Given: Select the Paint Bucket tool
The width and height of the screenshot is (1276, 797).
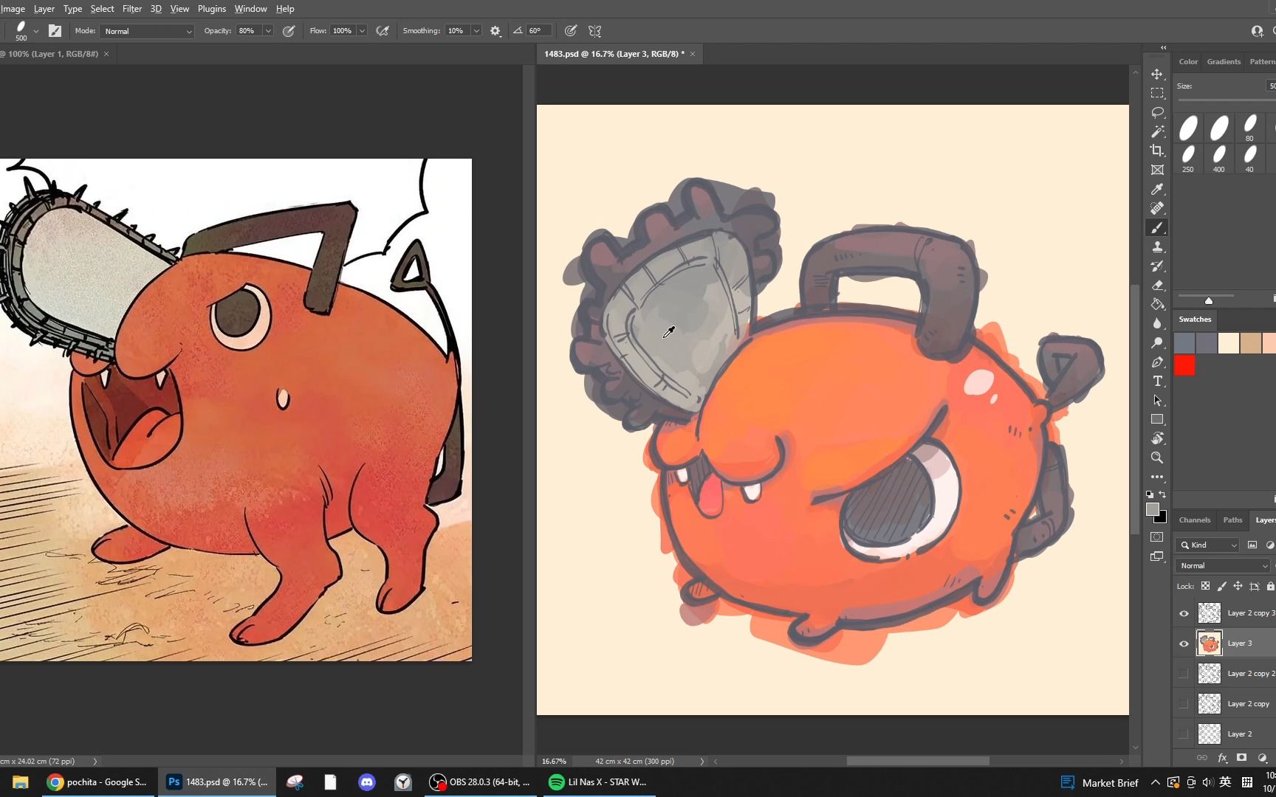Looking at the screenshot, I should [x=1157, y=304].
